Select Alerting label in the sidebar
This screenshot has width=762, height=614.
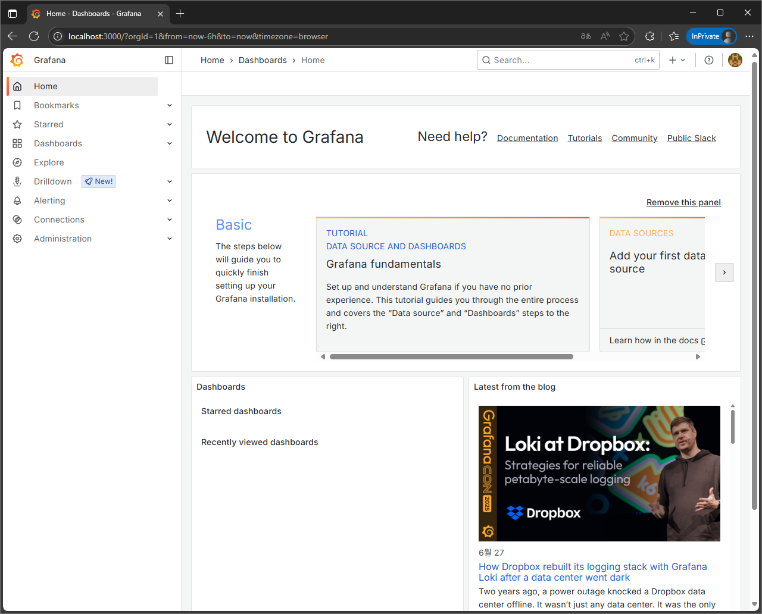click(x=49, y=201)
